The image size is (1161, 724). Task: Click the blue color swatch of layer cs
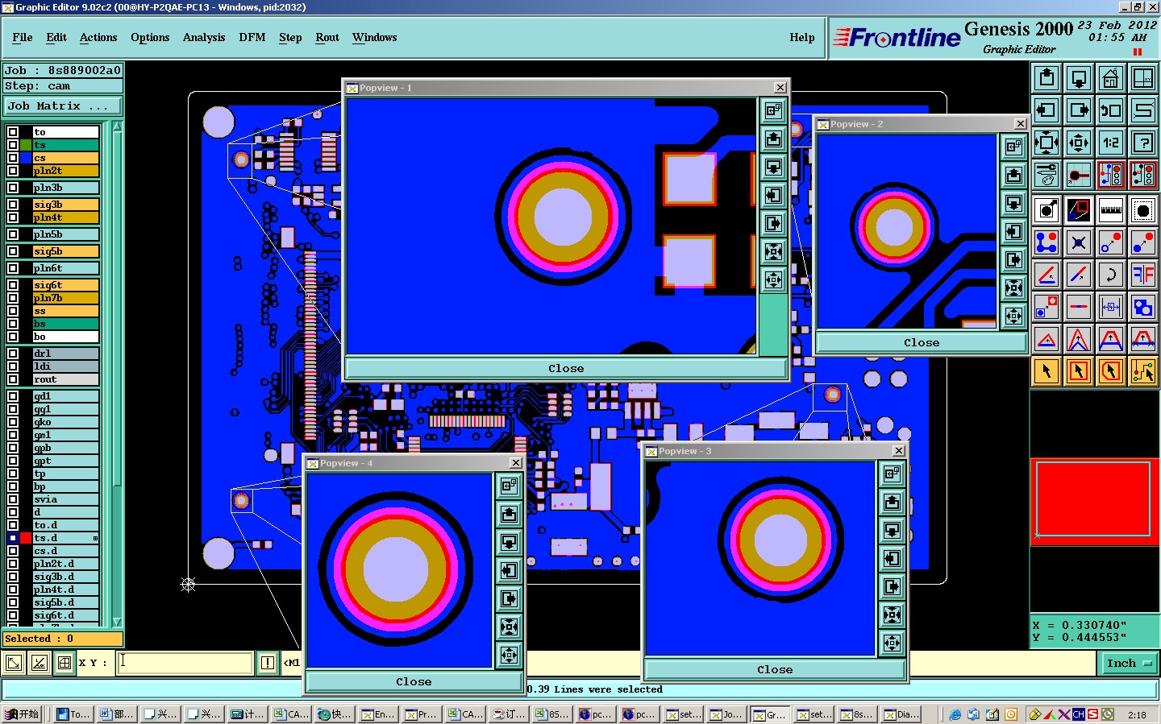tap(26, 158)
